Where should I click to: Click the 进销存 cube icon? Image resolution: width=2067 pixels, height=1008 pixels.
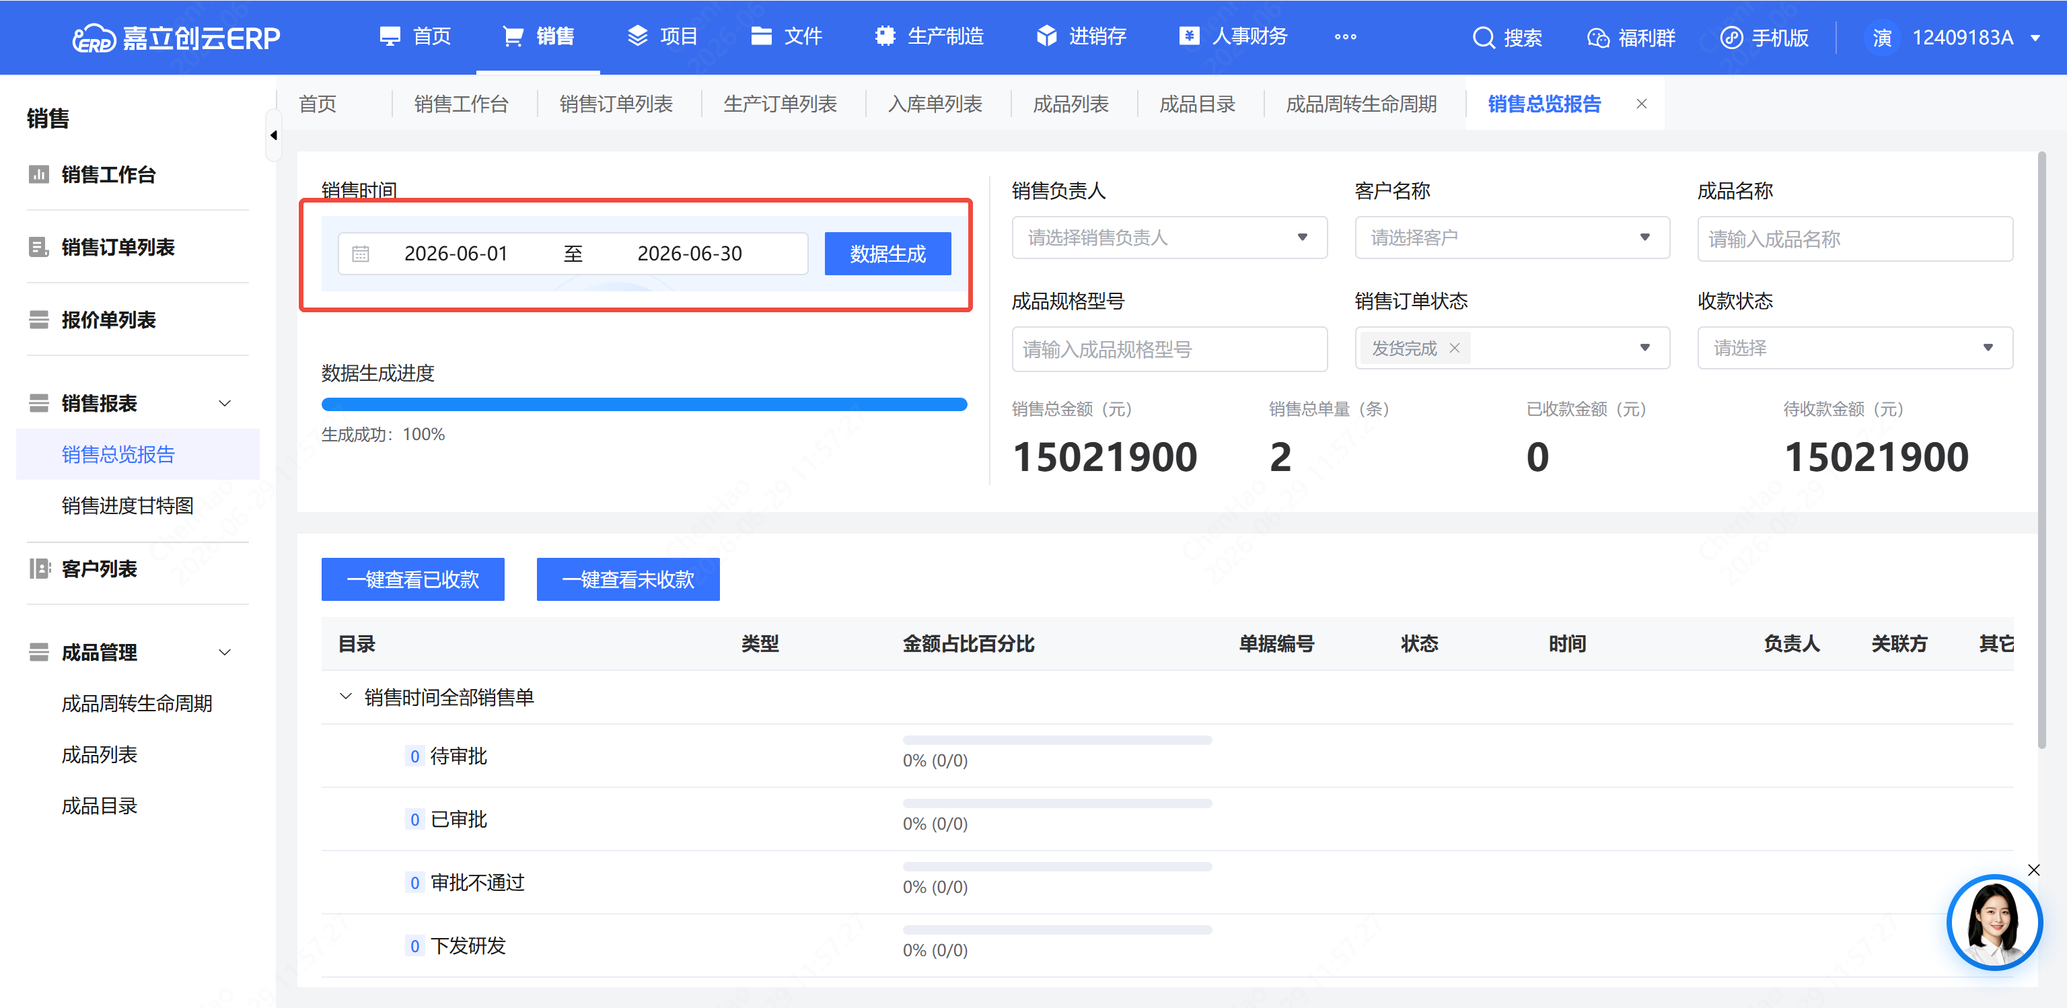click(1046, 36)
